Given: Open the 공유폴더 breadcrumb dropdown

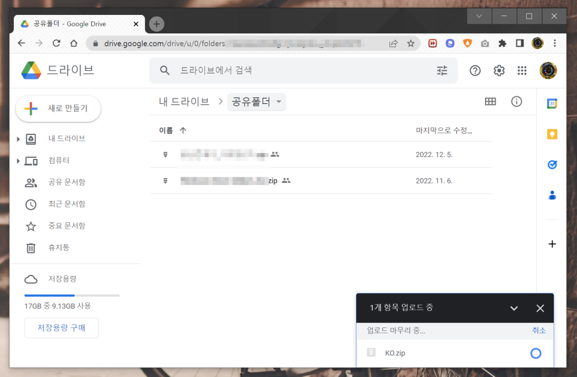Looking at the screenshot, I should point(256,102).
